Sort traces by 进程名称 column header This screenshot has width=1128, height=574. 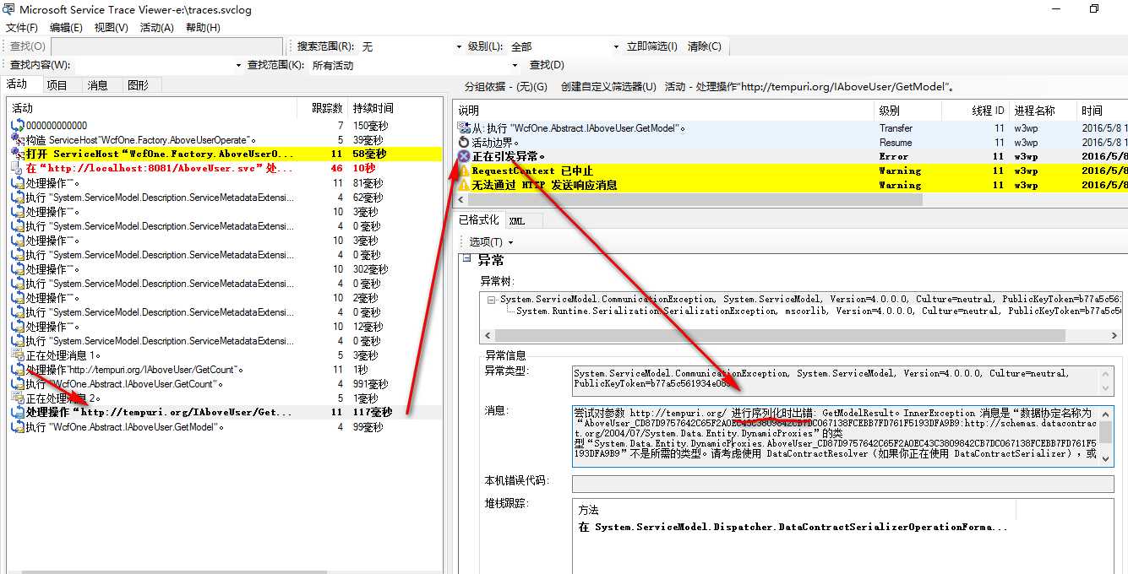(1042, 111)
